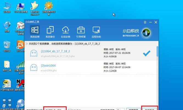The height and width of the screenshot is (110, 183).
Task: Toggle the blue checkmark on first image
Action: pos(147,53)
